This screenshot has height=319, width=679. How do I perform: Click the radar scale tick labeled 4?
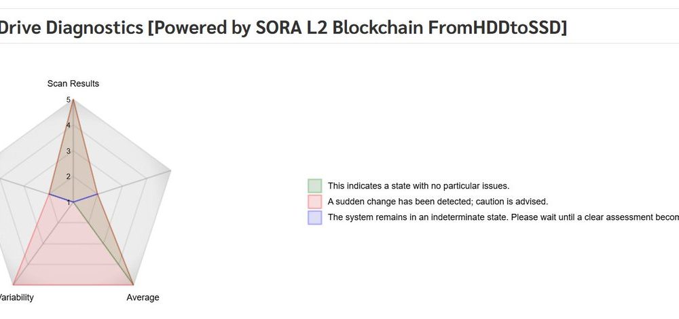tap(69, 126)
